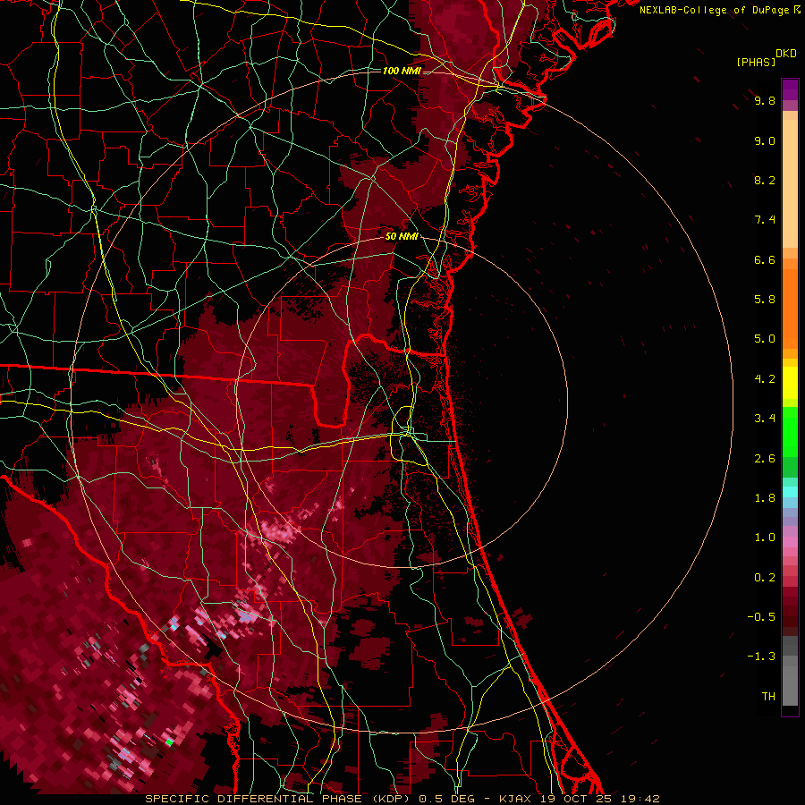Click the 4.2 value on the scale
Image resolution: width=805 pixels, height=805 pixels.
765,379
